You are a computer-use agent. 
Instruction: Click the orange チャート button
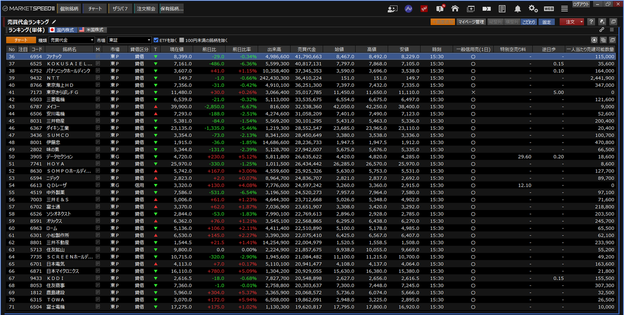pos(21,40)
